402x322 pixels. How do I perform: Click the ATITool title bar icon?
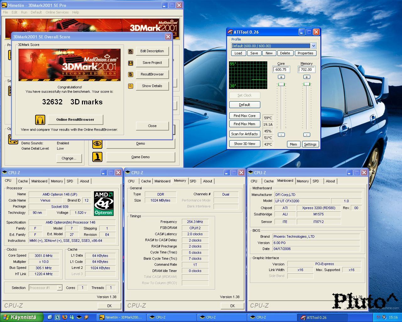click(231, 32)
